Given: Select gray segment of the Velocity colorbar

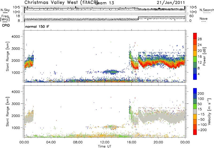Looking at the screenshot, I should pyautogui.click(x=195, y=112).
